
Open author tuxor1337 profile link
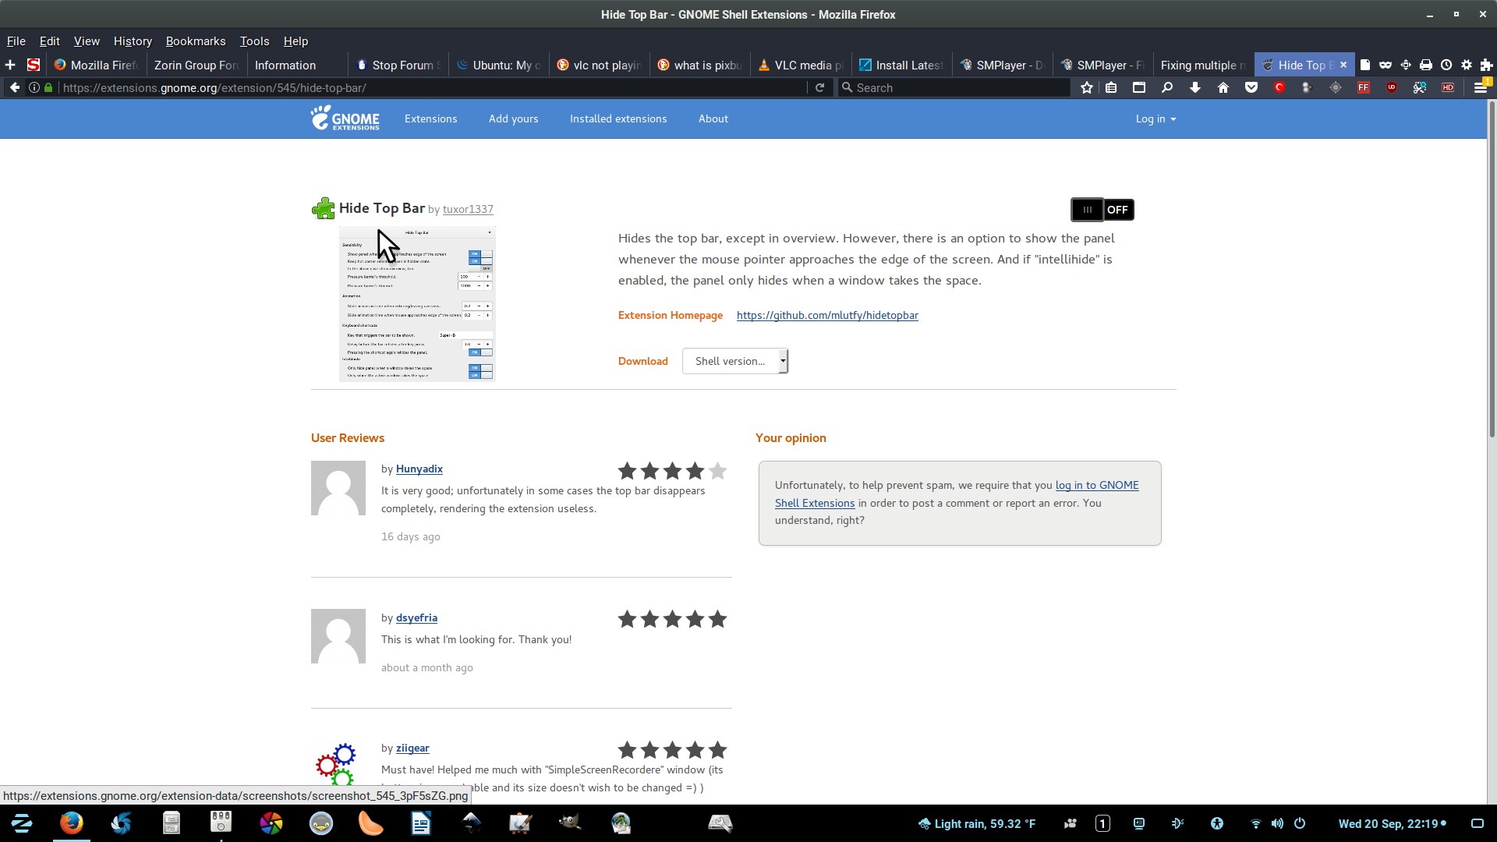click(x=468, y=209)
